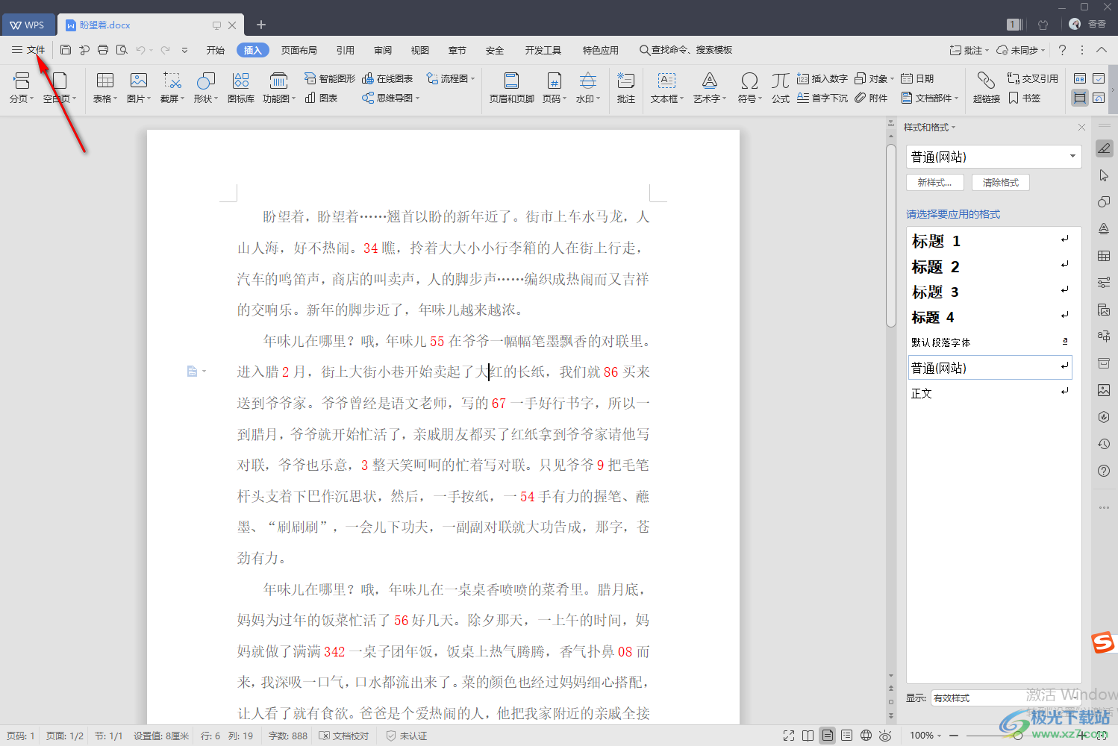
Task: Open 页眉和页脚 header and footer
Action: coord(512,87)
